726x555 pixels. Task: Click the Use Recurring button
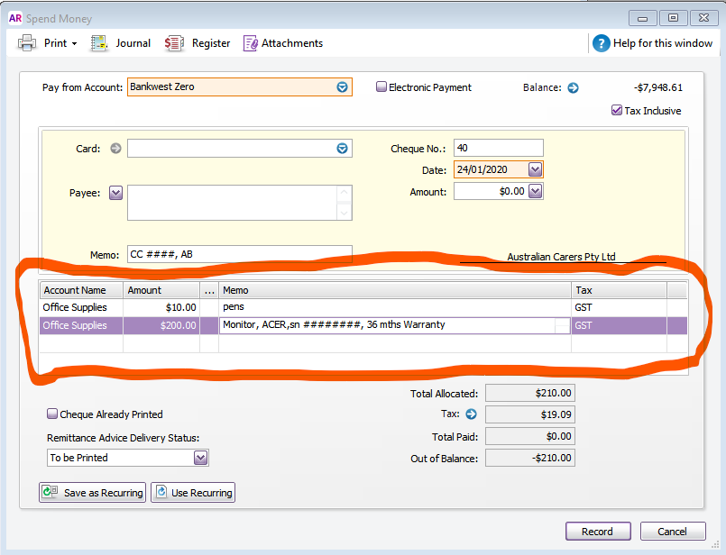[193, 493]
